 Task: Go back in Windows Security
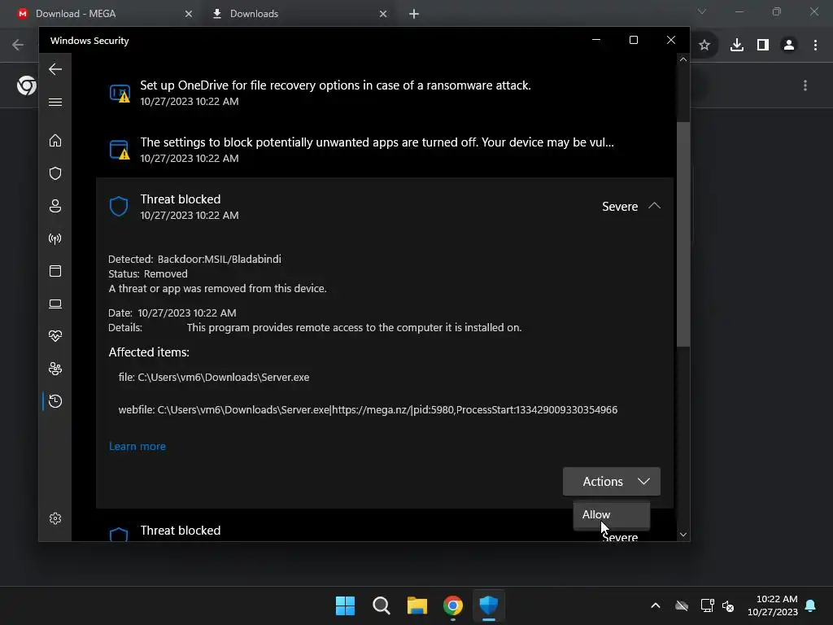point(55,69)
